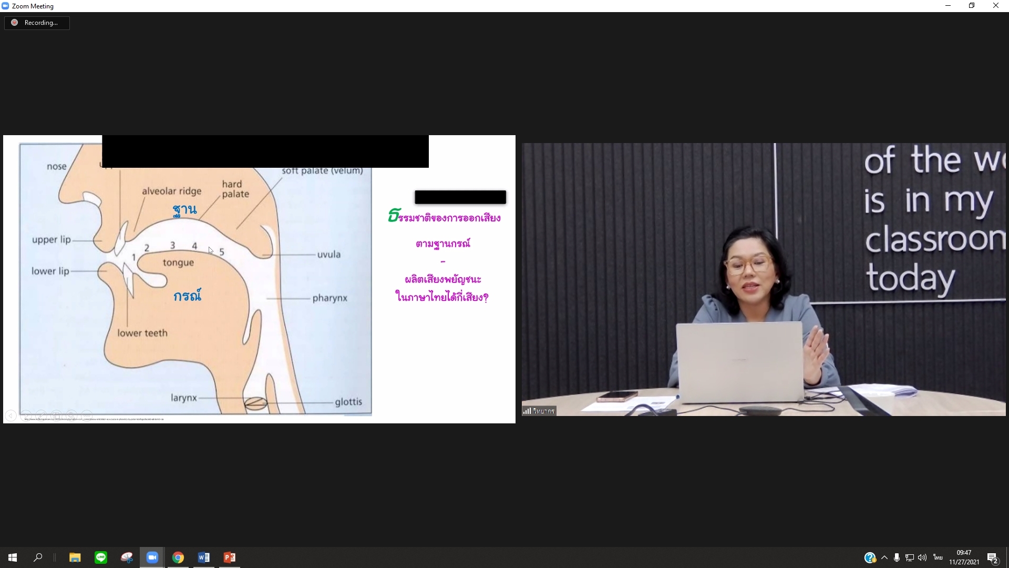Image resolution: width=1009 pixels, height=568 pixels.
Task: Click the Recording indicator badge
Action: pos(37,23)
